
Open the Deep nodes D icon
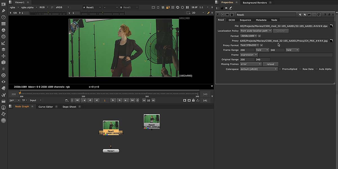tap(4, 75)
